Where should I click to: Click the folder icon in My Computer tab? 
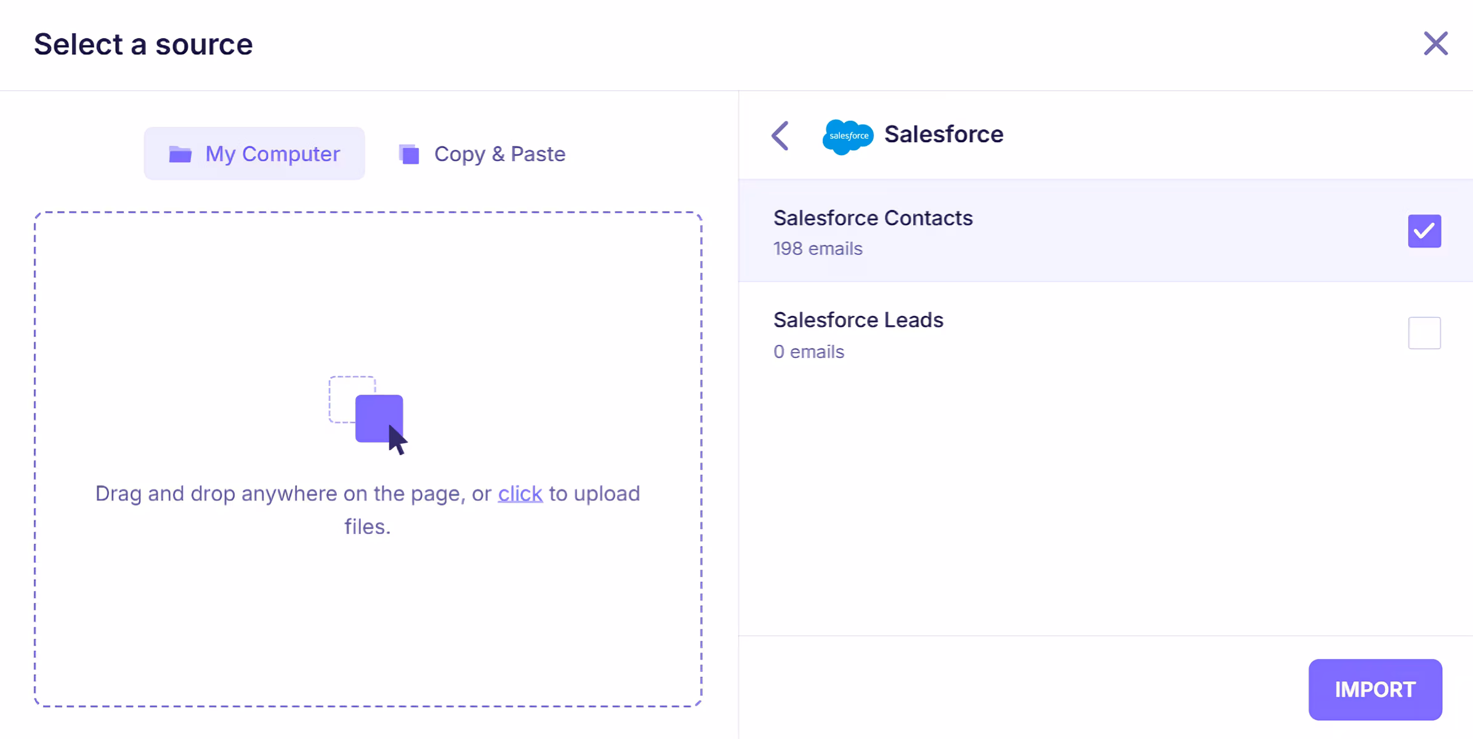pos(180,154)
